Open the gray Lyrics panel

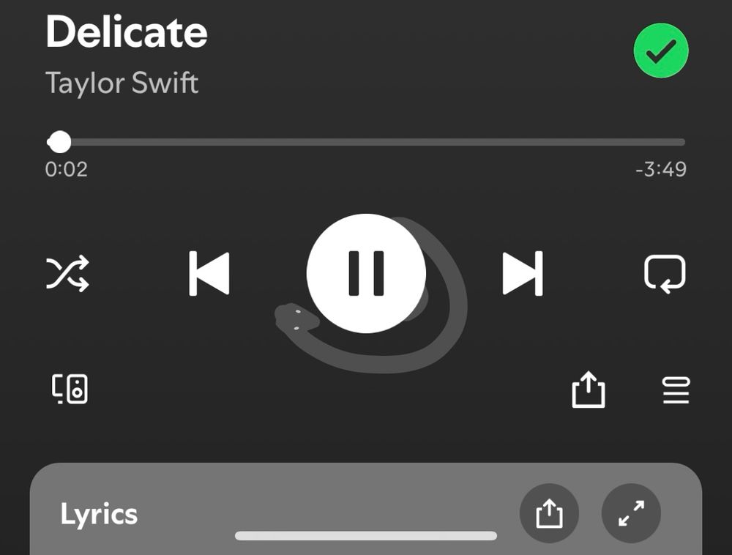(366, 509)
